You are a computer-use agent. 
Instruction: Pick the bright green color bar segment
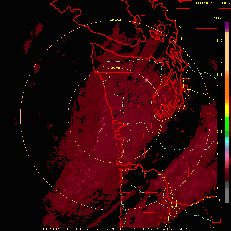point(227,123)
